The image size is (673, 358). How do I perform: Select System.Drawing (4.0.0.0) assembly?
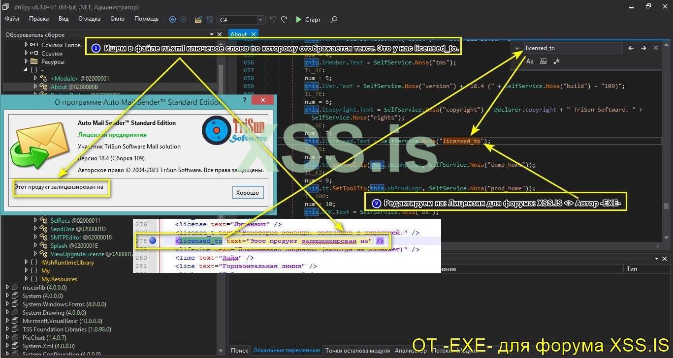point(54,312)
